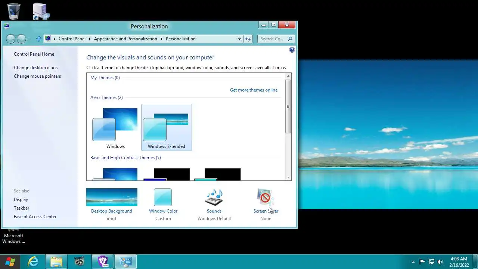Open the Recycle Bin desktop icon
Screen dimensions: 478x269
click(x=14, y=11)
